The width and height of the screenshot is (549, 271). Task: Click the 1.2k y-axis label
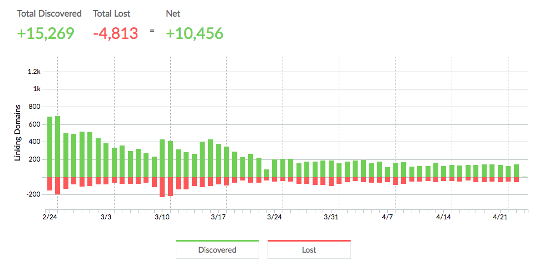coord(35,72)
